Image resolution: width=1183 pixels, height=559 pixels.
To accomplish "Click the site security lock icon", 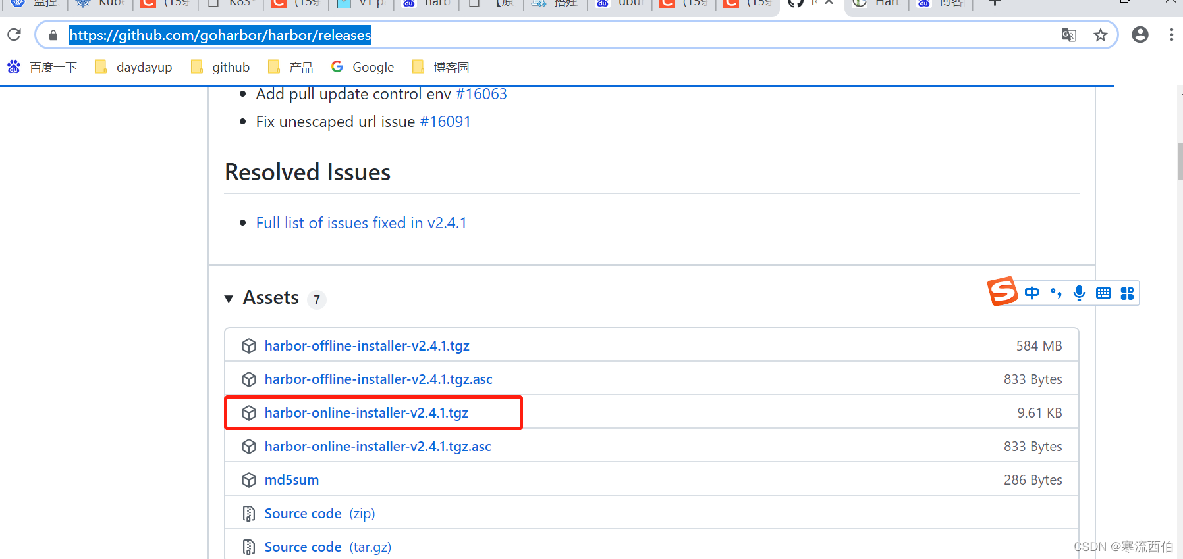I will coord(53,35).
